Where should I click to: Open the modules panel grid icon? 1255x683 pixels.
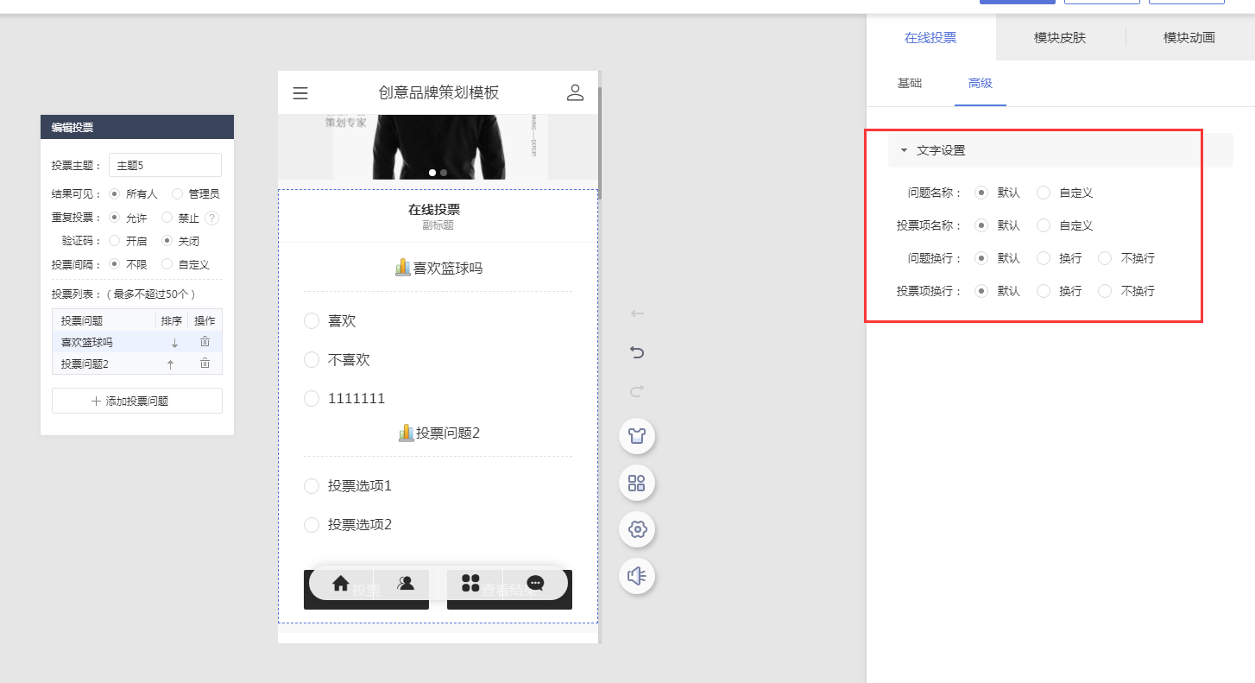click(x=637, y=483)
